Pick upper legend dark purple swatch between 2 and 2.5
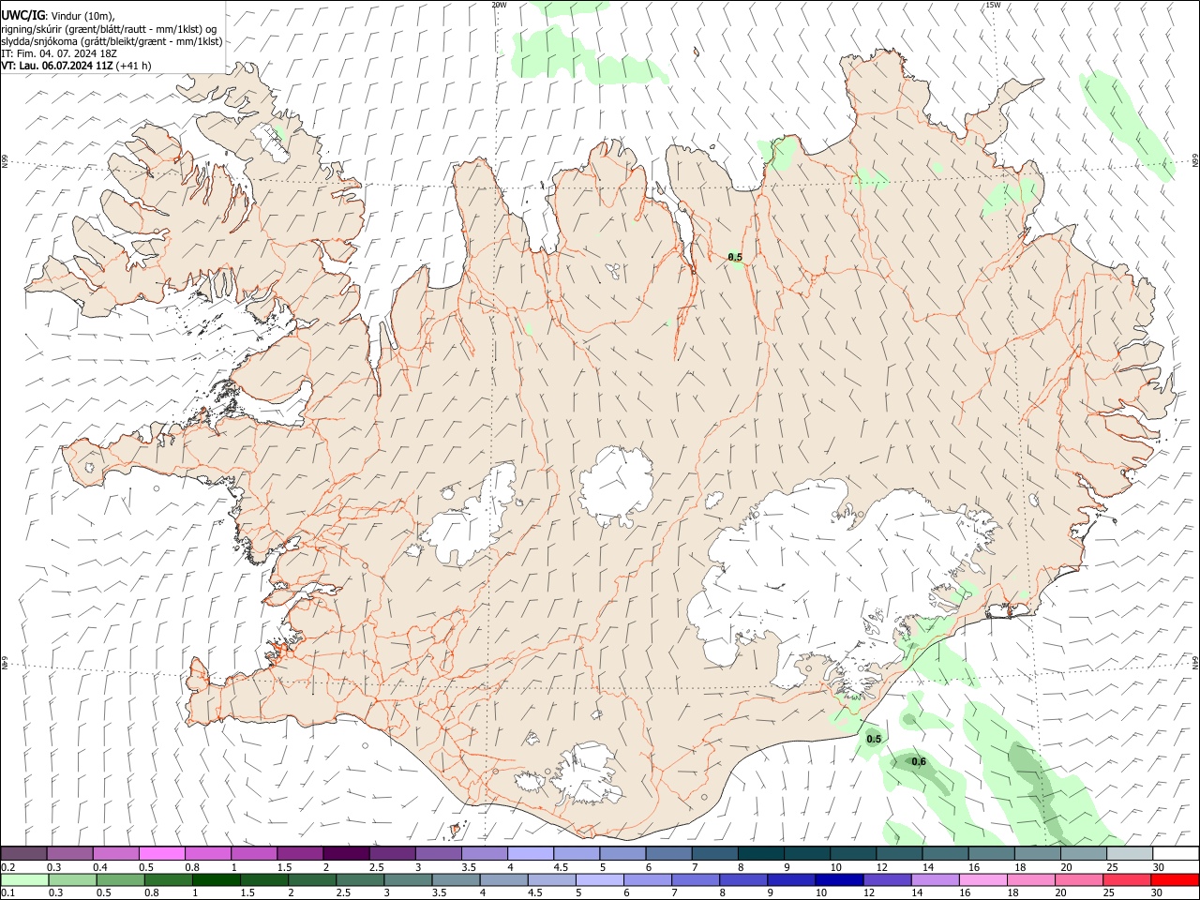Viewport: 1200px width, 900px height. (345, 853)
